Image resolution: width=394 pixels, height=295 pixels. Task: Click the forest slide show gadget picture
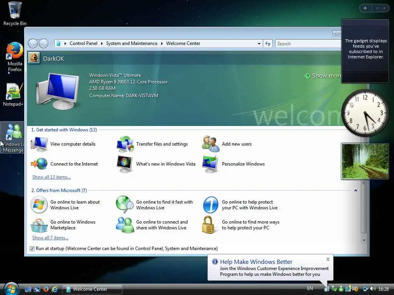coord(365,161)
